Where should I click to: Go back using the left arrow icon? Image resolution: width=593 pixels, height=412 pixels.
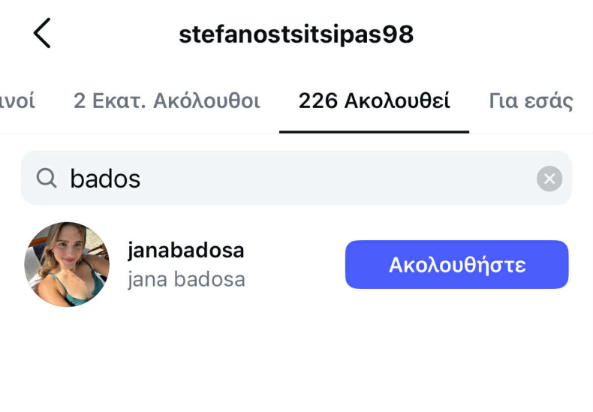pos(42,34)
